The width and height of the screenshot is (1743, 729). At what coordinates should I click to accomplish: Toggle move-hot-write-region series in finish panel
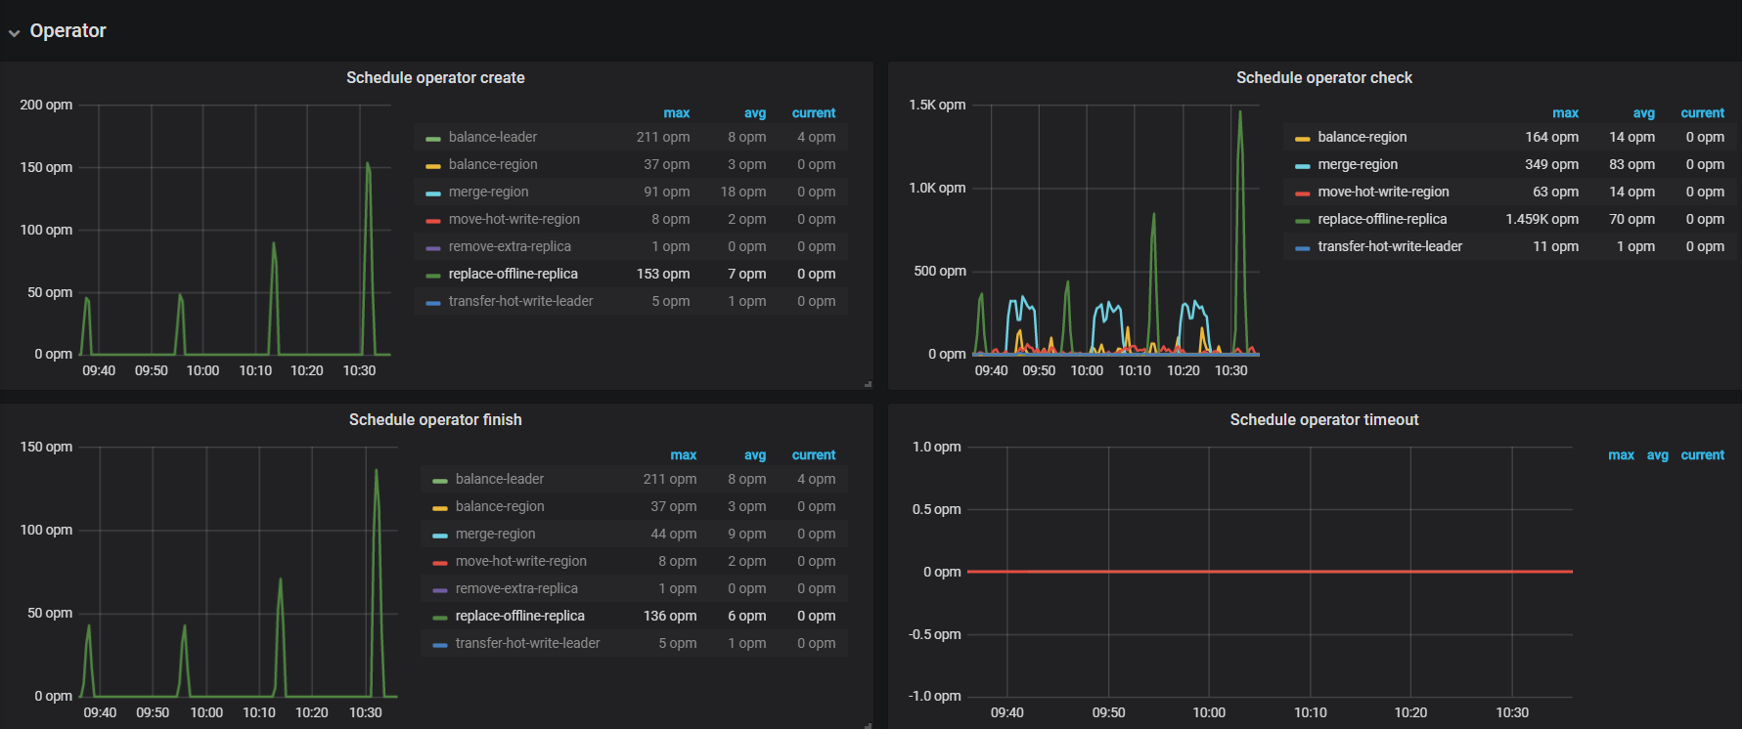tap(520, 561)
